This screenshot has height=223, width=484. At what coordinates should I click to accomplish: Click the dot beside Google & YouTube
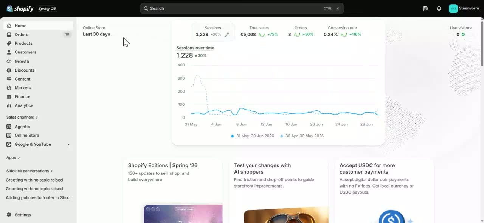point(68,145)
